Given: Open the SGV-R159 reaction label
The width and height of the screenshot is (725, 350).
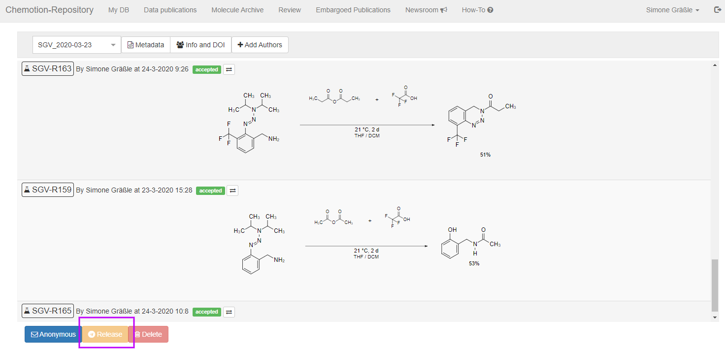Looking at the screenshot, I should point(48,190).
